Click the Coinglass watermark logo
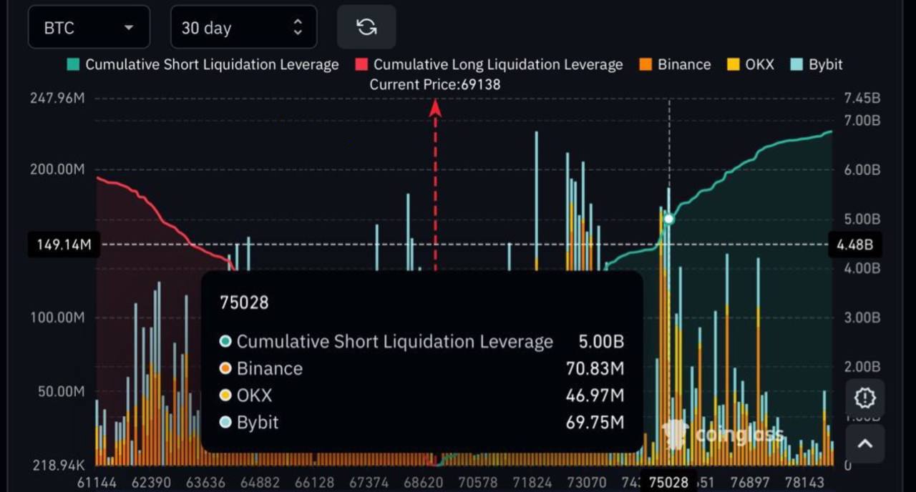This screenshot has height=492, width=916. click(723, 434)
